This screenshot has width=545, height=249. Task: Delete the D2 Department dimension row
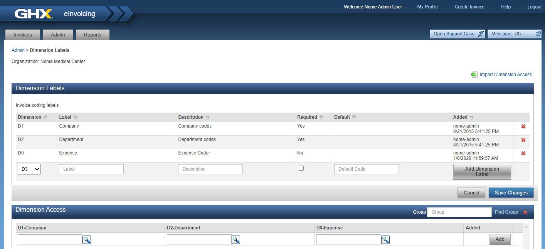(x=523, y=140)
